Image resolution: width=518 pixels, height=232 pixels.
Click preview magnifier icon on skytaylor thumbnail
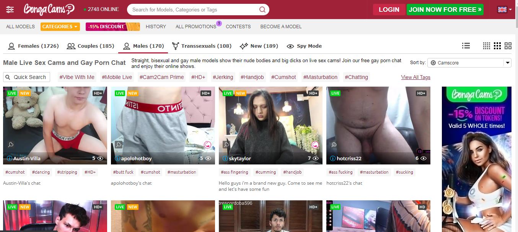pos(226,145)
